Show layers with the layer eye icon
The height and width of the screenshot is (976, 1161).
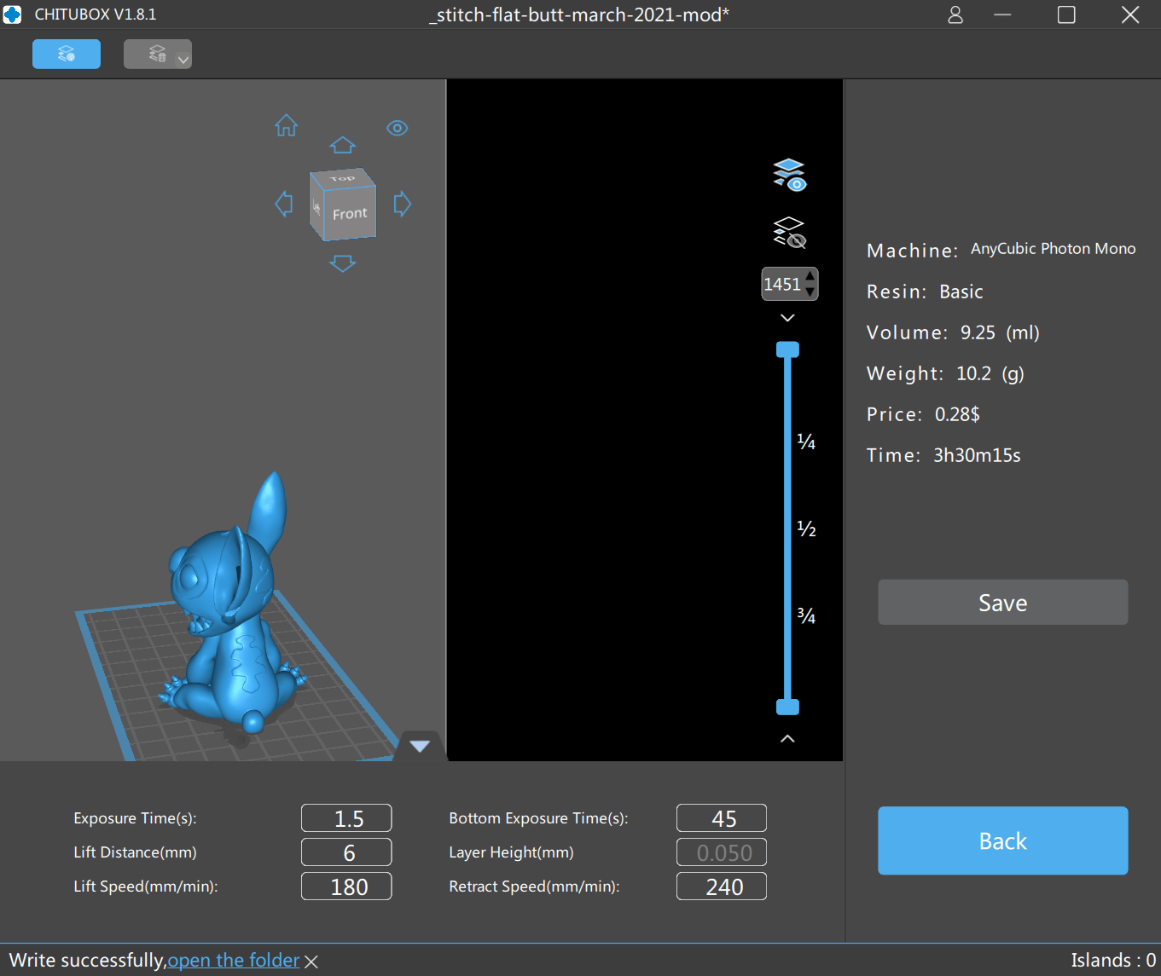coord(789,174)
